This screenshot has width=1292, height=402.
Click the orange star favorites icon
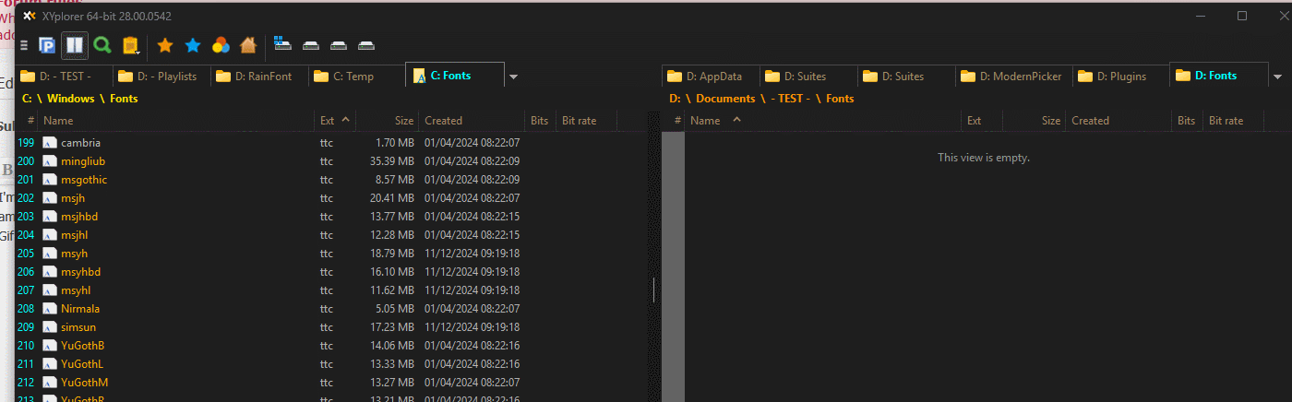(165, 45)
